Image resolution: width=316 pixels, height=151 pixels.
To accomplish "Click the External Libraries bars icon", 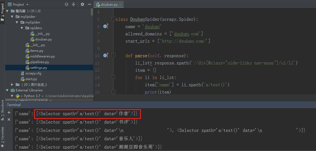I will tap(13, 90).
